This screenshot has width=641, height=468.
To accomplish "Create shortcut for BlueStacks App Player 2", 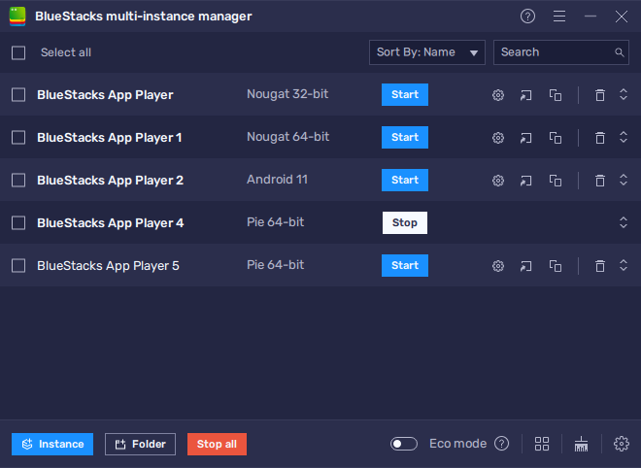I will (x=526, y=181).
